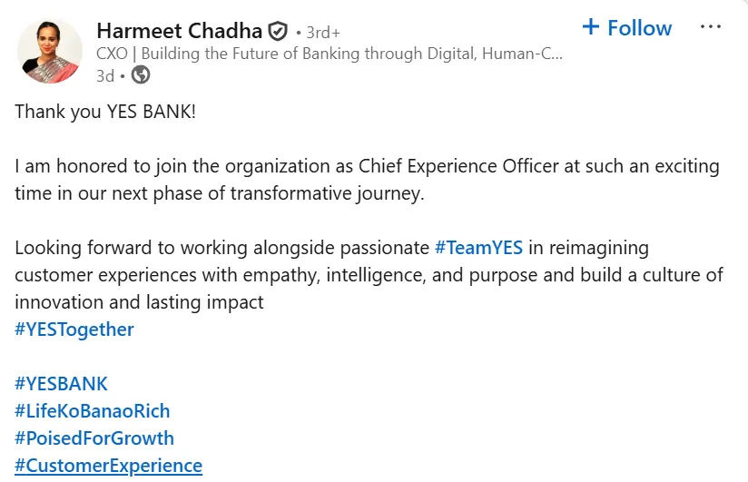Open the three-dot post options menu

coord(710,26)
